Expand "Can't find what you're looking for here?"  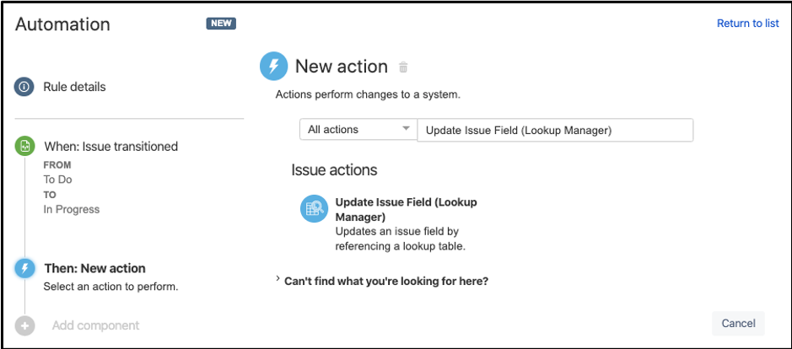pyautogui.click(x=385, y=281)
